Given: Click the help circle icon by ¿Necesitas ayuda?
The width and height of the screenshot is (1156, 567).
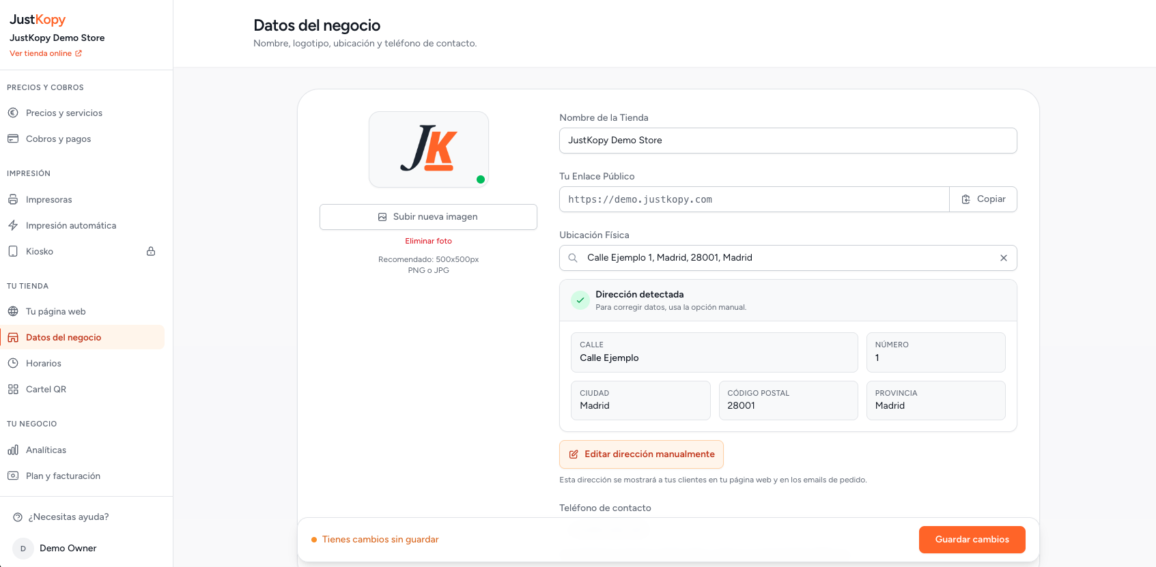Looking at the screenshot, I should 18,517.
